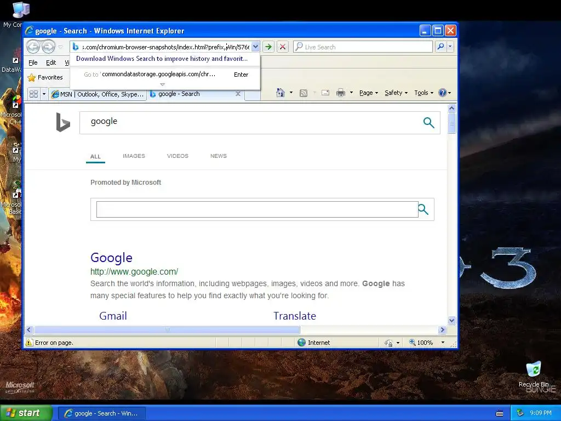This screenshot has height=421, width=561.
Task: Open the zoom level dropdown arrow
Action: click(x=443, y=343)
